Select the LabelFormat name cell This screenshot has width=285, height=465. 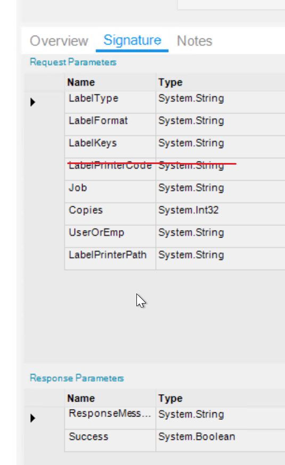point(110,125)
